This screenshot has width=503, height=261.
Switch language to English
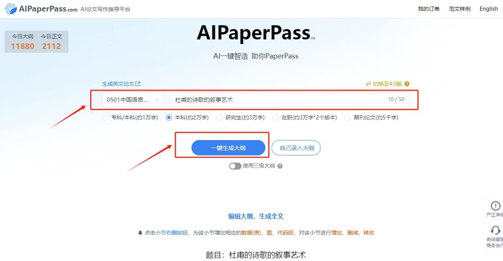[x=489, y=9]
